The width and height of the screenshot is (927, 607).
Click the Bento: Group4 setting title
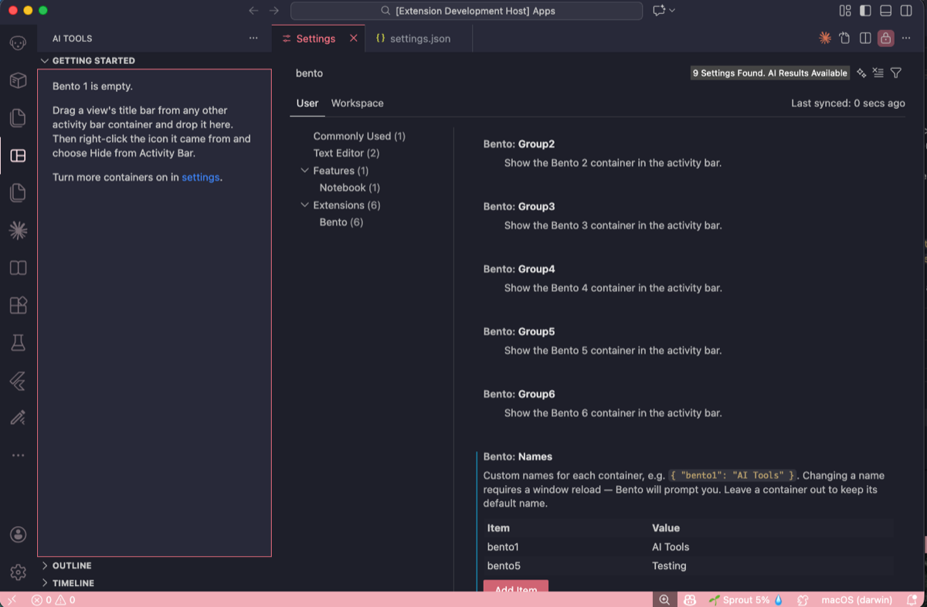click(x=519, y=269)
